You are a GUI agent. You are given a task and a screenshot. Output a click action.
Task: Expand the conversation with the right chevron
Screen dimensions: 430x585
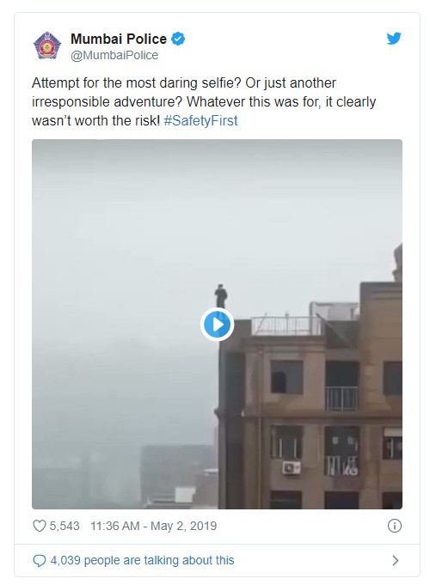396,560
